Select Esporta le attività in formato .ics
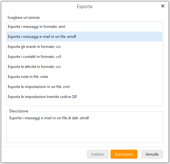This screenshot has height=164, width=170. tap(85, 67)
